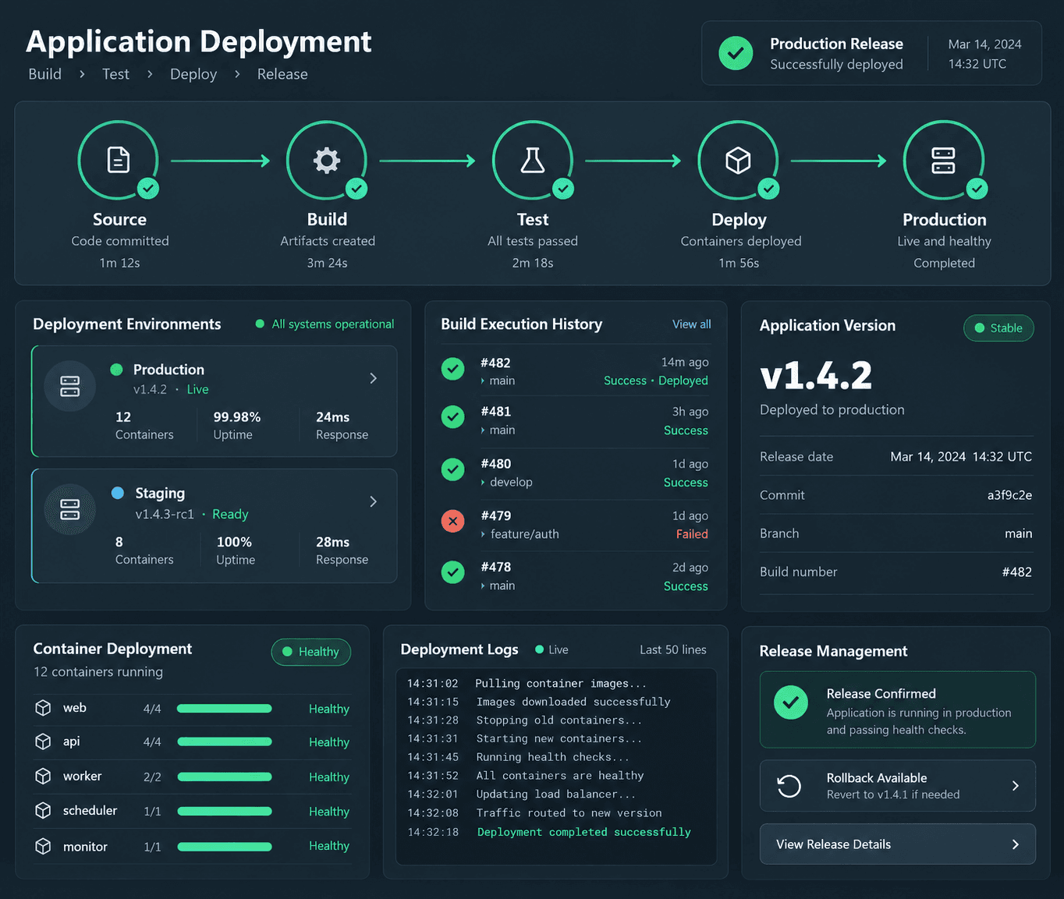Click the success check icon for build #478

point(452,572)
